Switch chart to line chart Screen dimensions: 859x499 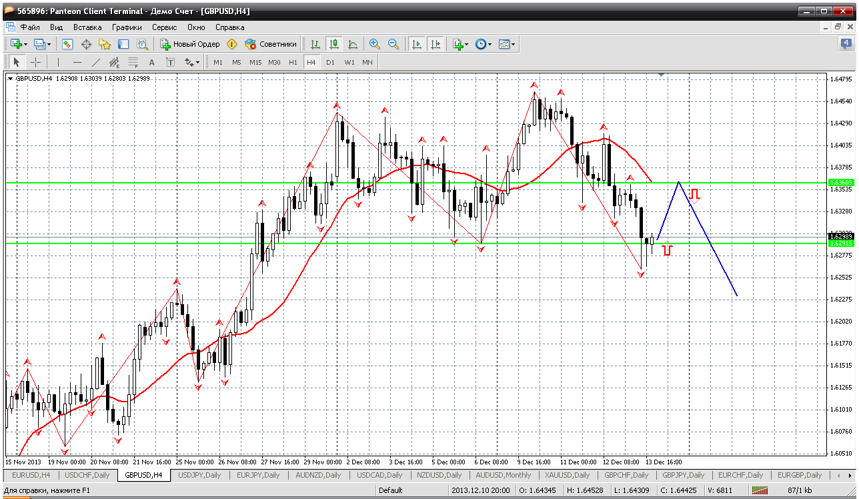coord(353,44)
